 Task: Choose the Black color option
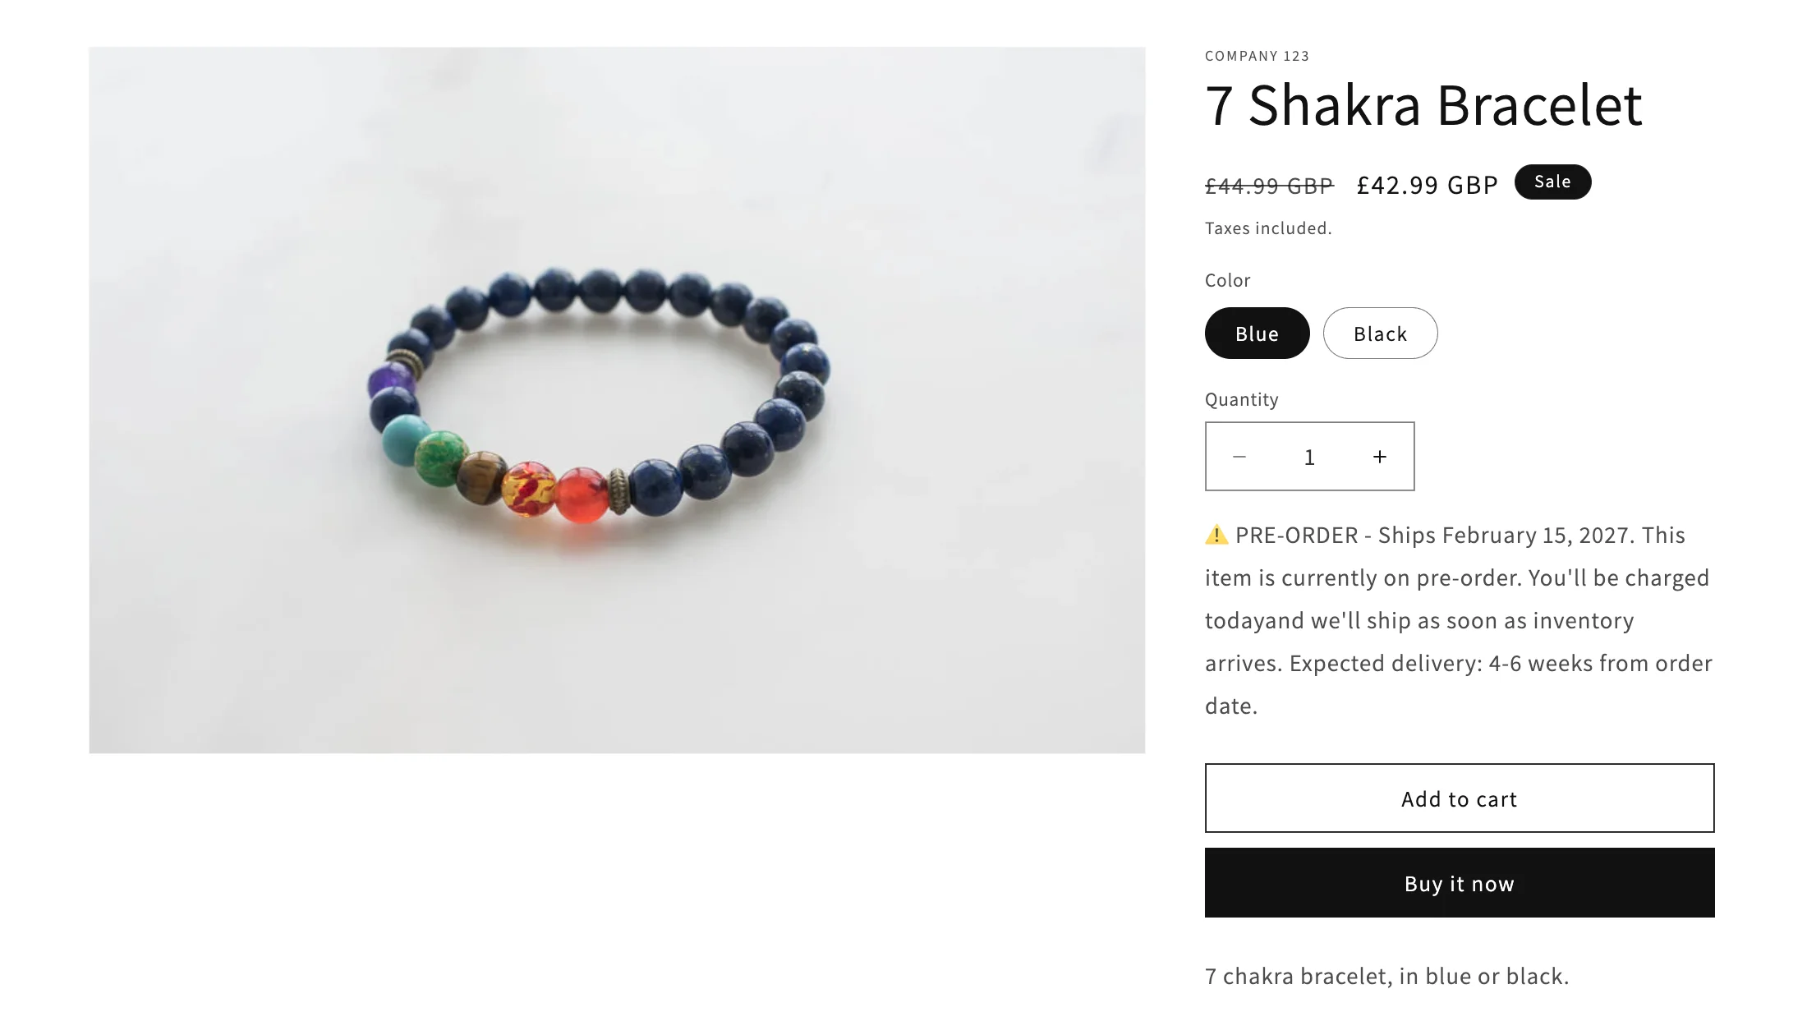pyautogui.click(x=1380, y=333)
